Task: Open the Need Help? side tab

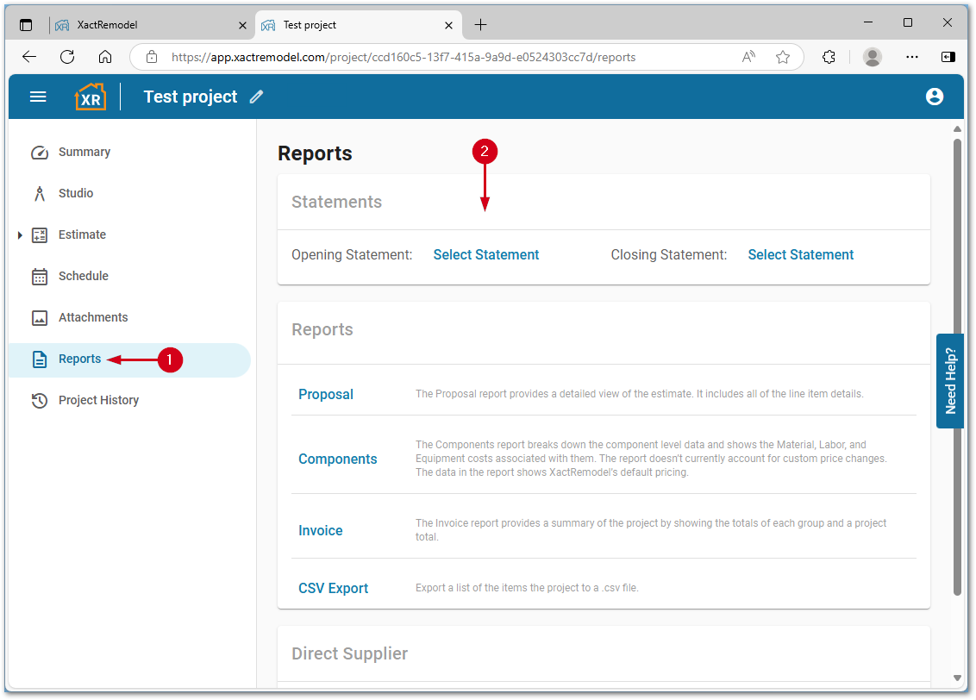Action: point(950,381)
